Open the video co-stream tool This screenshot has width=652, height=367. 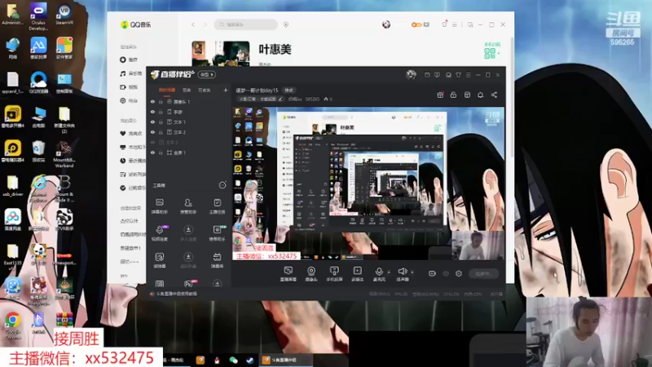(159, 233)
